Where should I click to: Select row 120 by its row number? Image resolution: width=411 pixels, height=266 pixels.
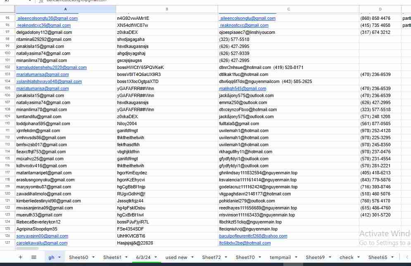pyautogui.click(x=7, y=194)
